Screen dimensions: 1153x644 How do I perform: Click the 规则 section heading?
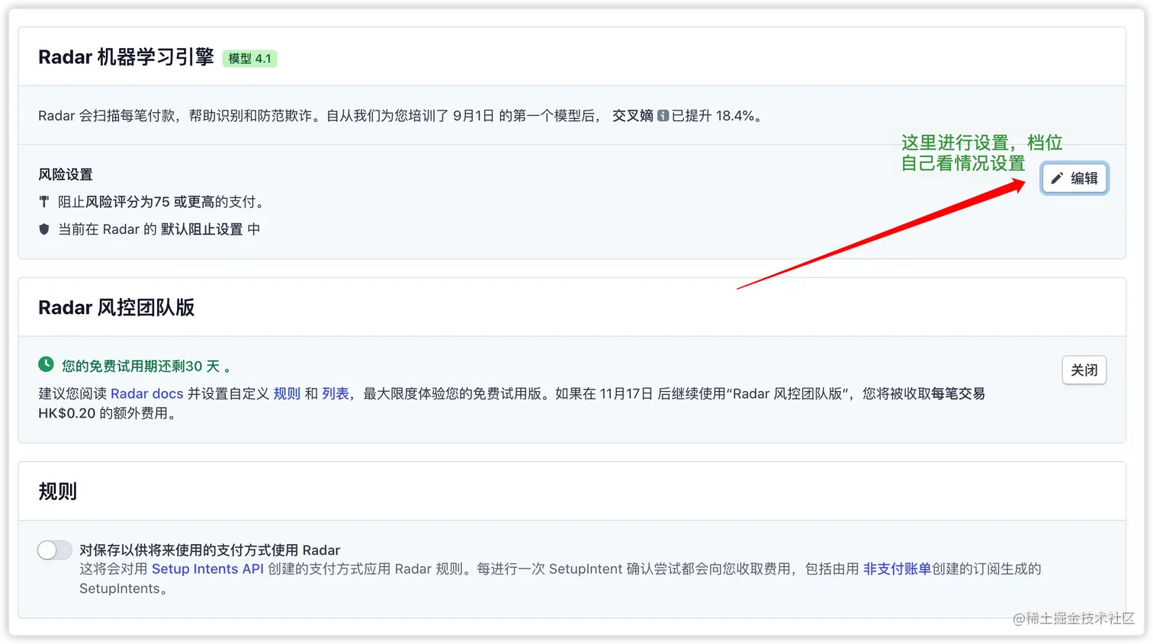pos(58,492)
